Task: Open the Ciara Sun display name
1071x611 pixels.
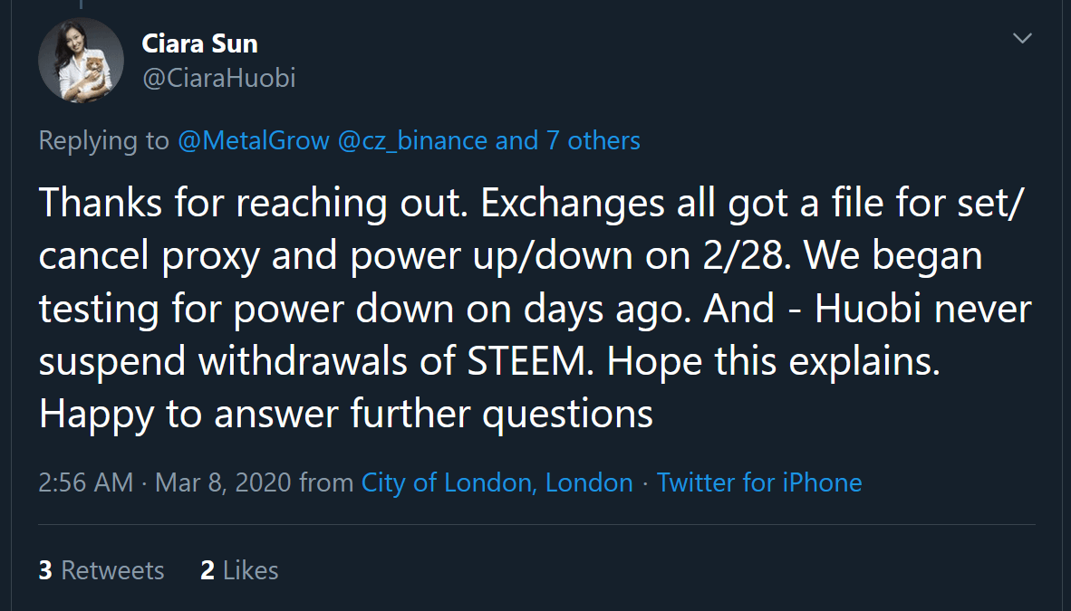Action: coord(199,43)
